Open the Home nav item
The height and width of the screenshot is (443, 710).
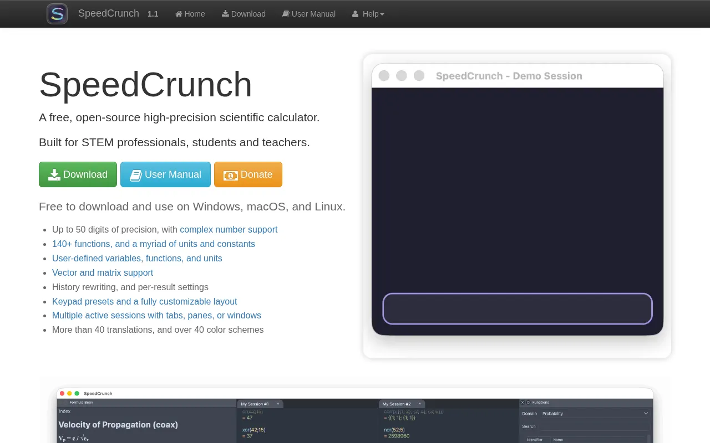point(190,14)
